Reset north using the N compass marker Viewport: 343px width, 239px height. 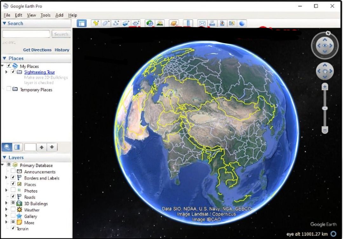coord(328,33)
